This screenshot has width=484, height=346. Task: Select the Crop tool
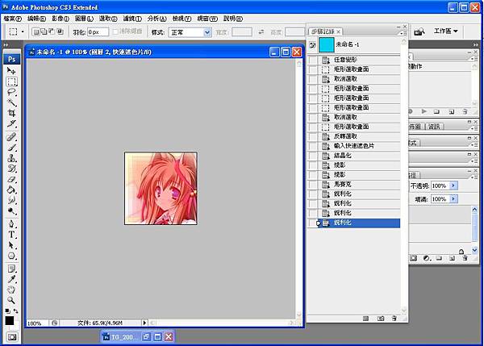click(x=12, y=113)
